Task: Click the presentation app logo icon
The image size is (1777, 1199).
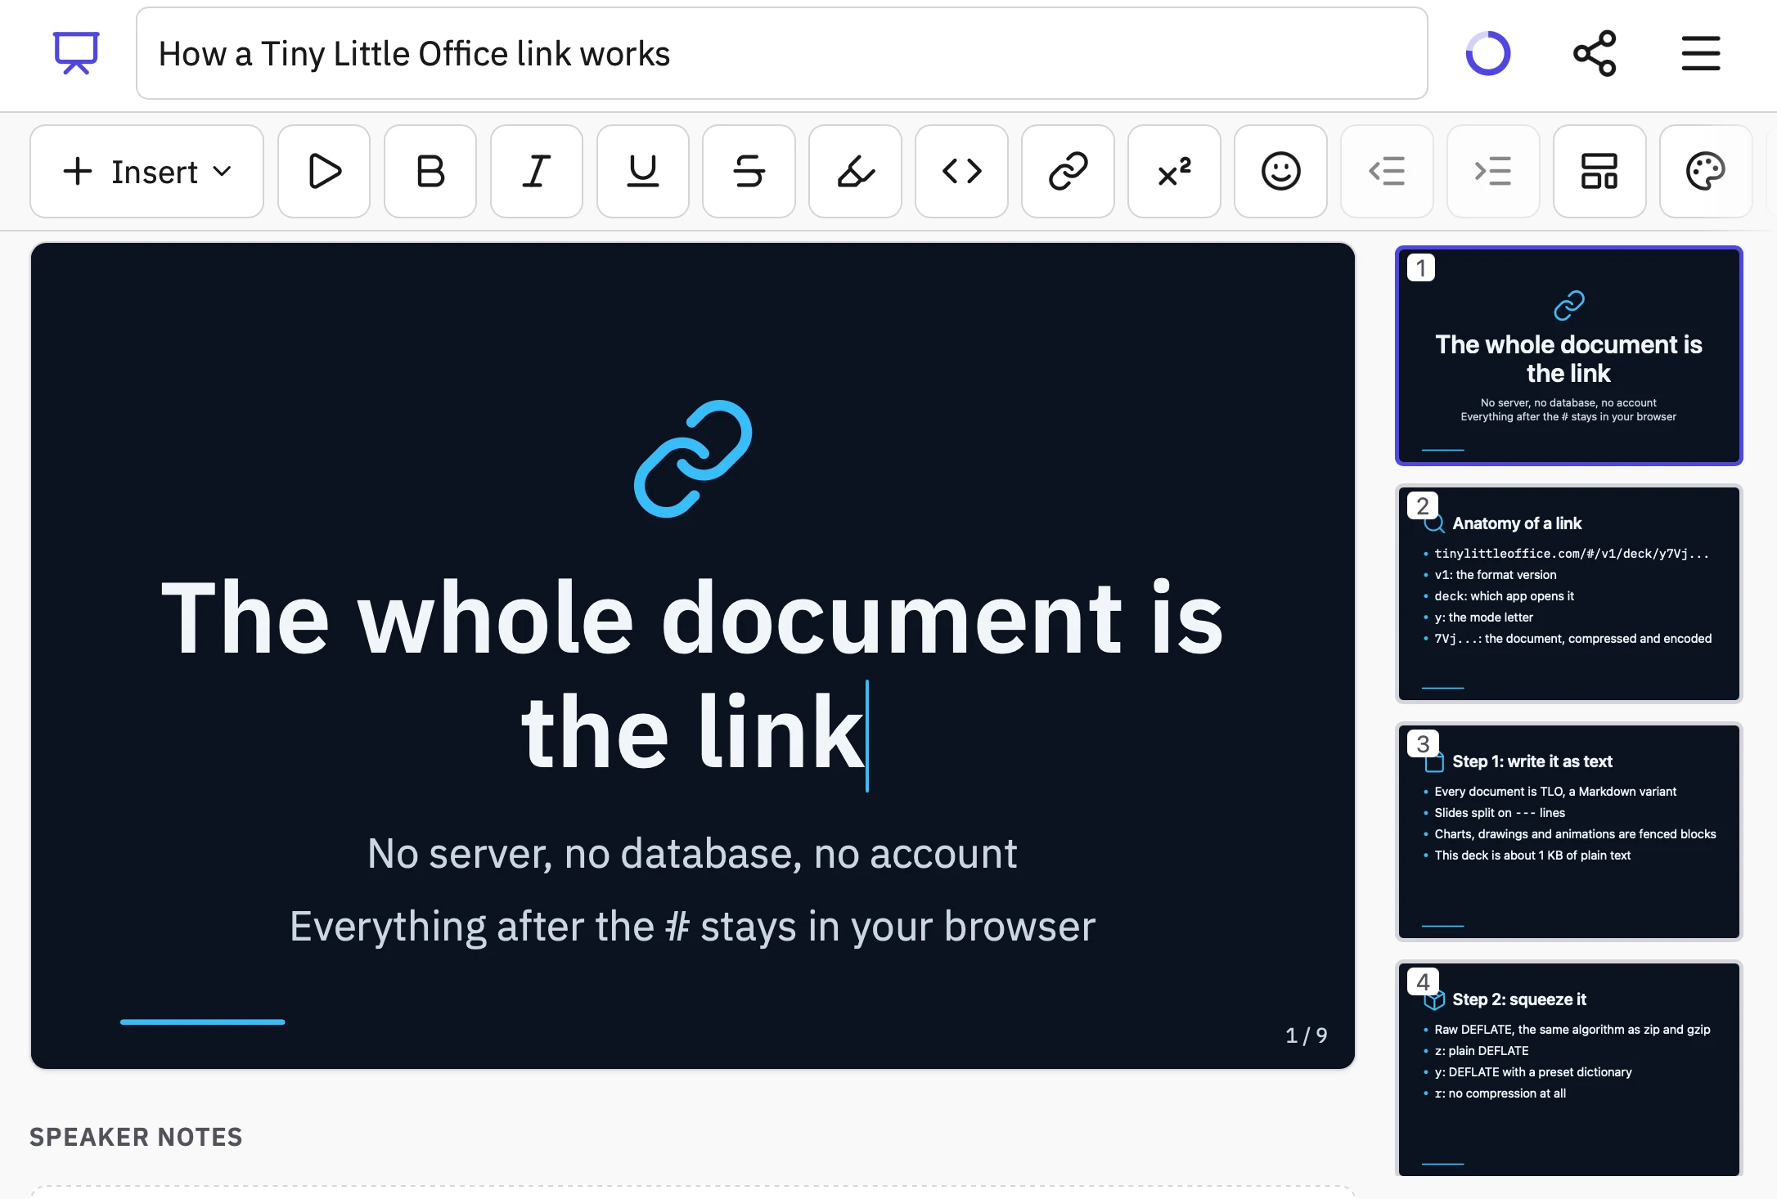Action: tap(76, 53)
